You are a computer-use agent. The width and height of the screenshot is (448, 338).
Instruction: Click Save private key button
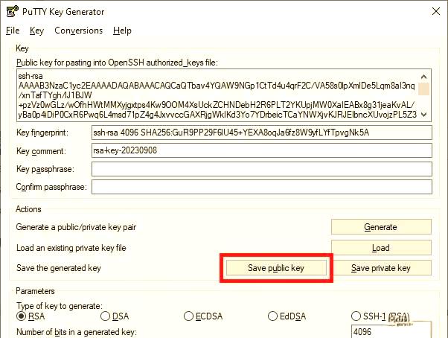pos(383,268)
